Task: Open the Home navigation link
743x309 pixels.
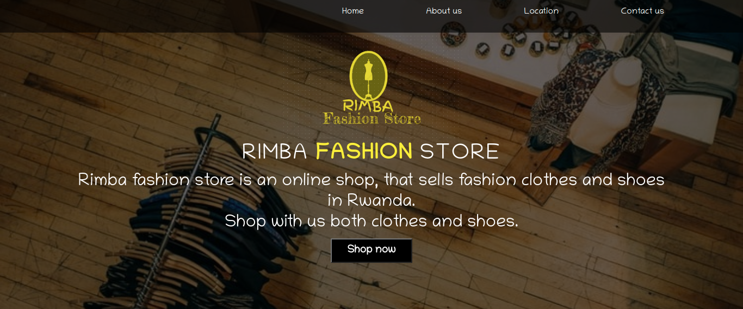Action: [352, 11]
